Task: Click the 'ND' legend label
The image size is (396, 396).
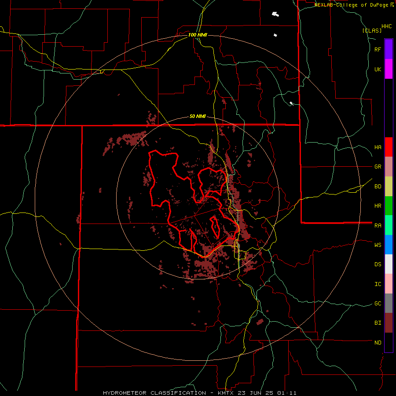Action: [378, 343]
